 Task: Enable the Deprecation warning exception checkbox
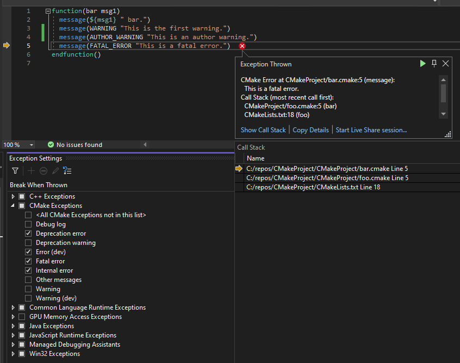click(28, 242)
